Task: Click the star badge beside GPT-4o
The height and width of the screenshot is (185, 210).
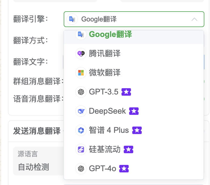Action: (124, 169)
